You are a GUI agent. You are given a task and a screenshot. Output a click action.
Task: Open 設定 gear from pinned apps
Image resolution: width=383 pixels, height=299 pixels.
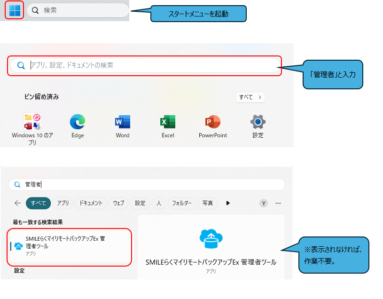pyautogui.click(x=258, y=126)
